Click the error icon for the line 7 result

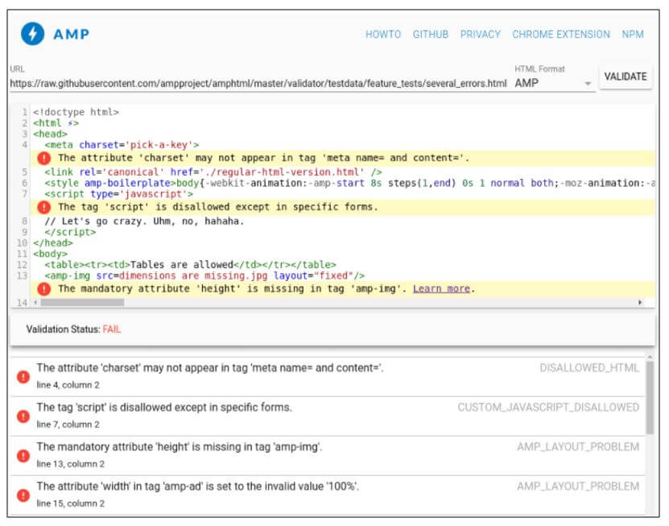click(x=23, y=416)
